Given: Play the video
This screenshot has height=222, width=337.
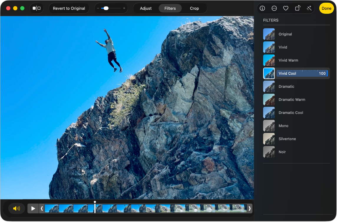Looking at the screenshot, I should 33,208.
